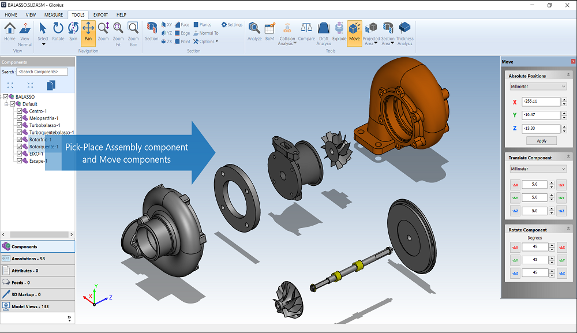Click the section Planes icon

click(196, 25)
